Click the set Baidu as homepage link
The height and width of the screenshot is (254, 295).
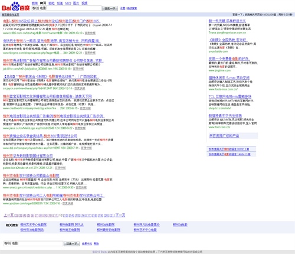[11, 15]
